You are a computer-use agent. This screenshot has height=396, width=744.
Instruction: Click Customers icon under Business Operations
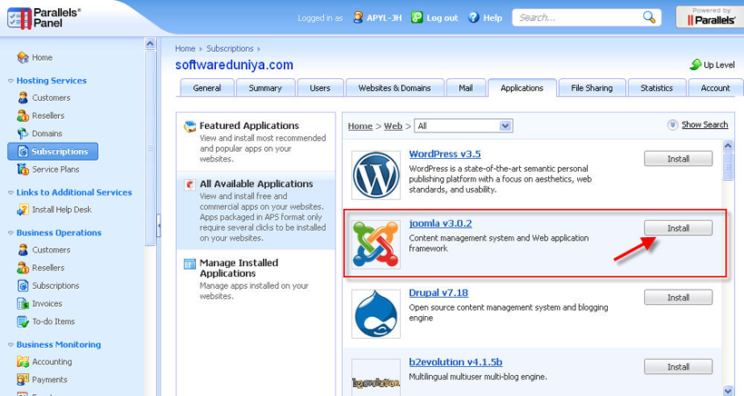(23, 250)
